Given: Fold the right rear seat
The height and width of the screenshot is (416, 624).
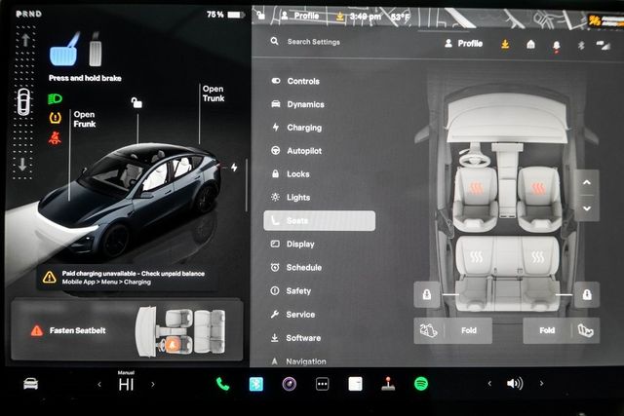Looking at the screenshot, I should pyautogui.click(x=562, y=330).
